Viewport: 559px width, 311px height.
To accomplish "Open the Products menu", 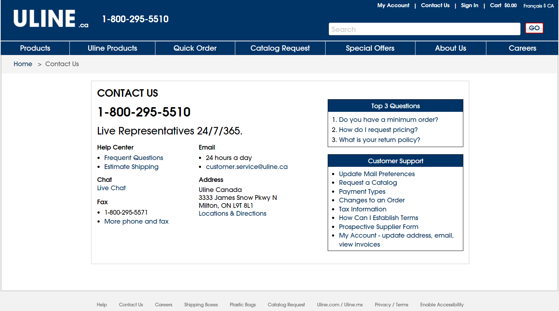I will pyautogui.click(x=35, y=48).
